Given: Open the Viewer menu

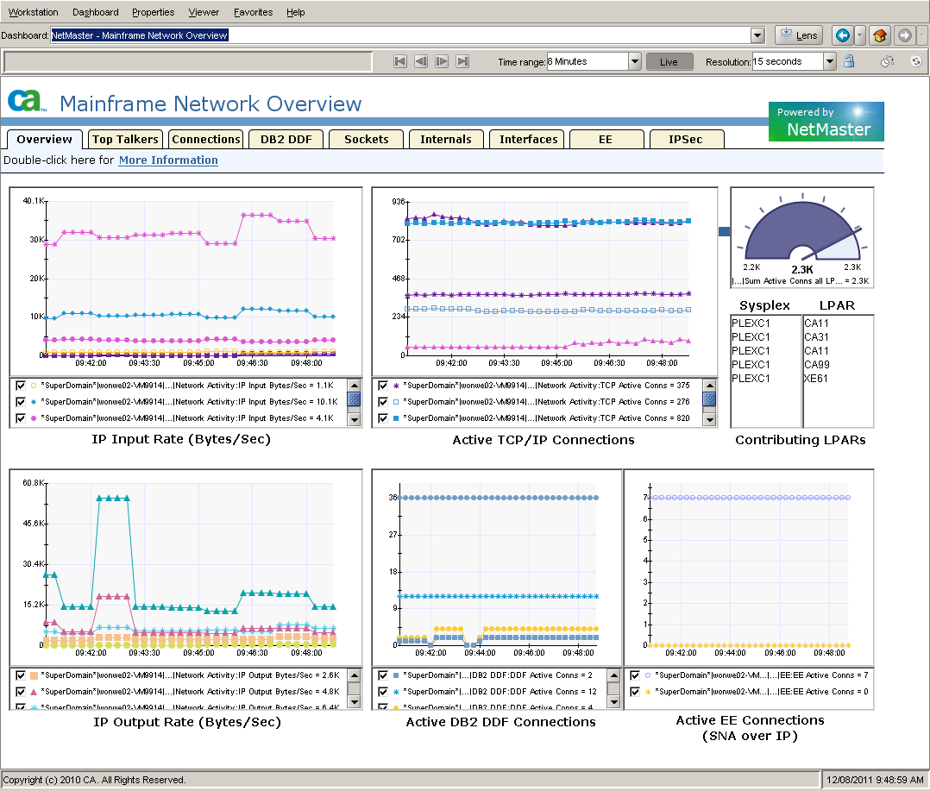Looking at the screenshot, I should pyautogui.click(x=204, y=12).
